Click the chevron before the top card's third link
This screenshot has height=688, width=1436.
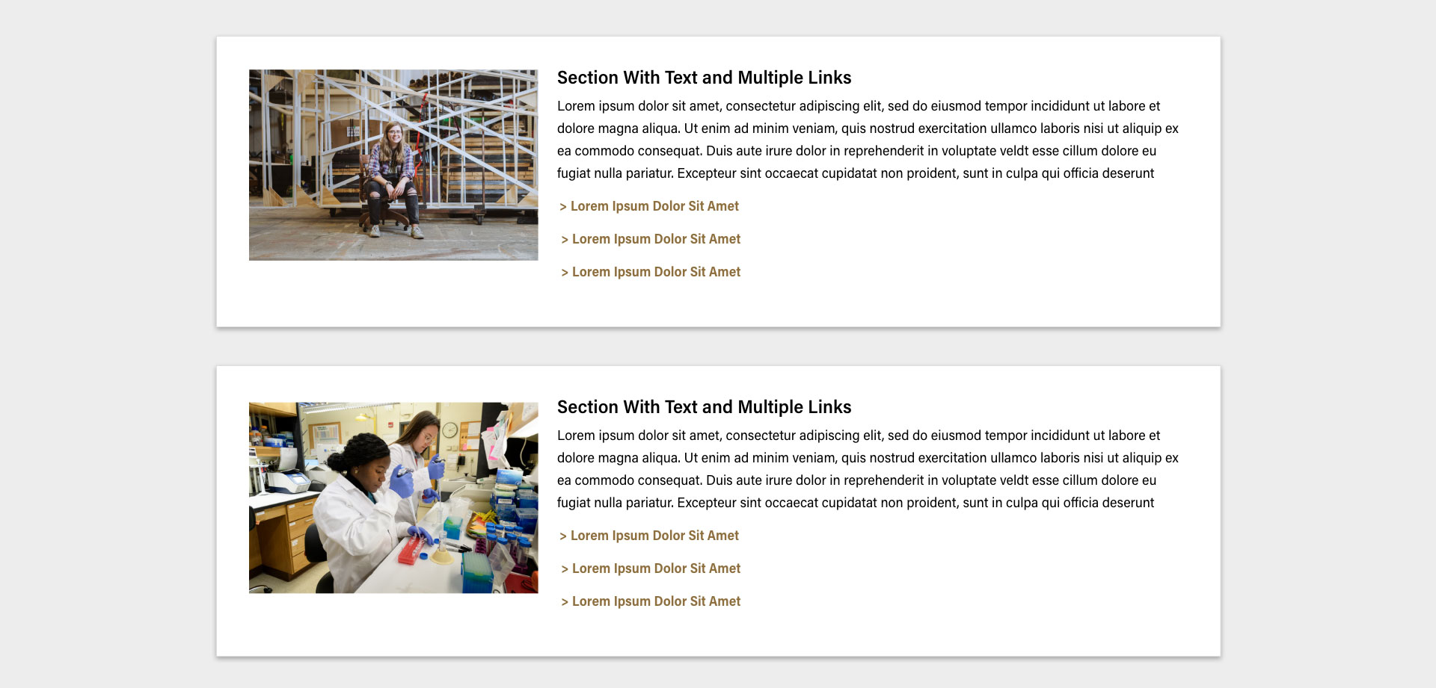(565, 273)
